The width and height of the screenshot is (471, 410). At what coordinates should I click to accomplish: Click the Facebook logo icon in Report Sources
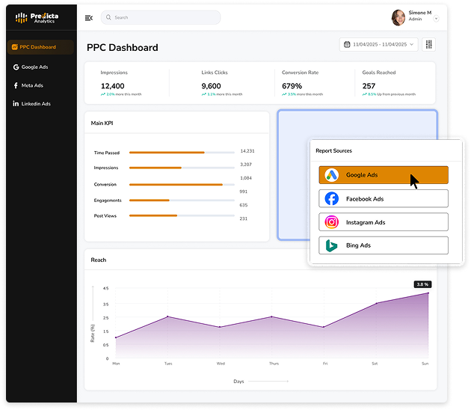pos(332,199)
